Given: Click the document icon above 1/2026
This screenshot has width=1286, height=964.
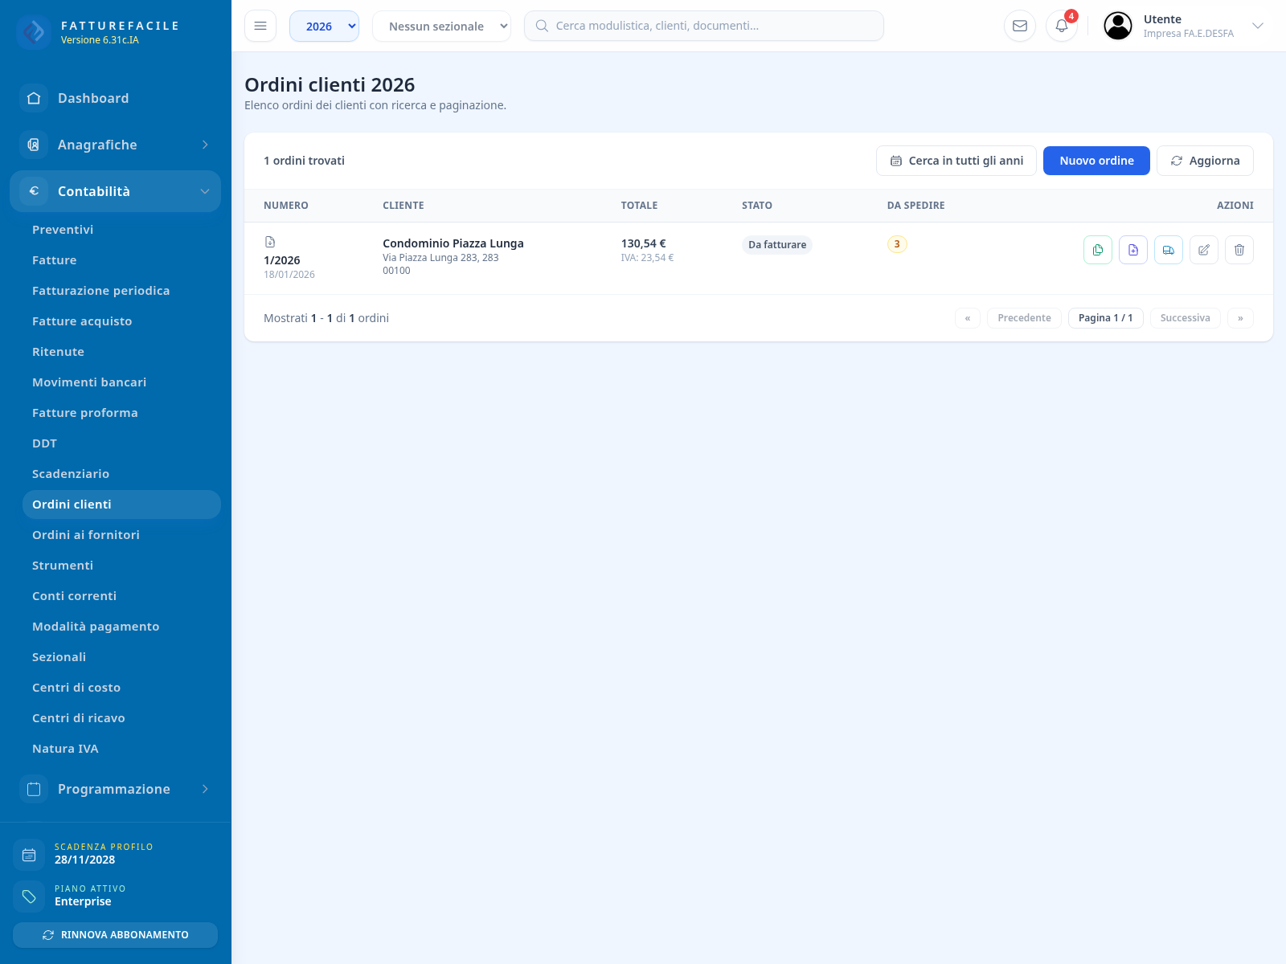Looking at the screenshot, I should tap(270, 242).
